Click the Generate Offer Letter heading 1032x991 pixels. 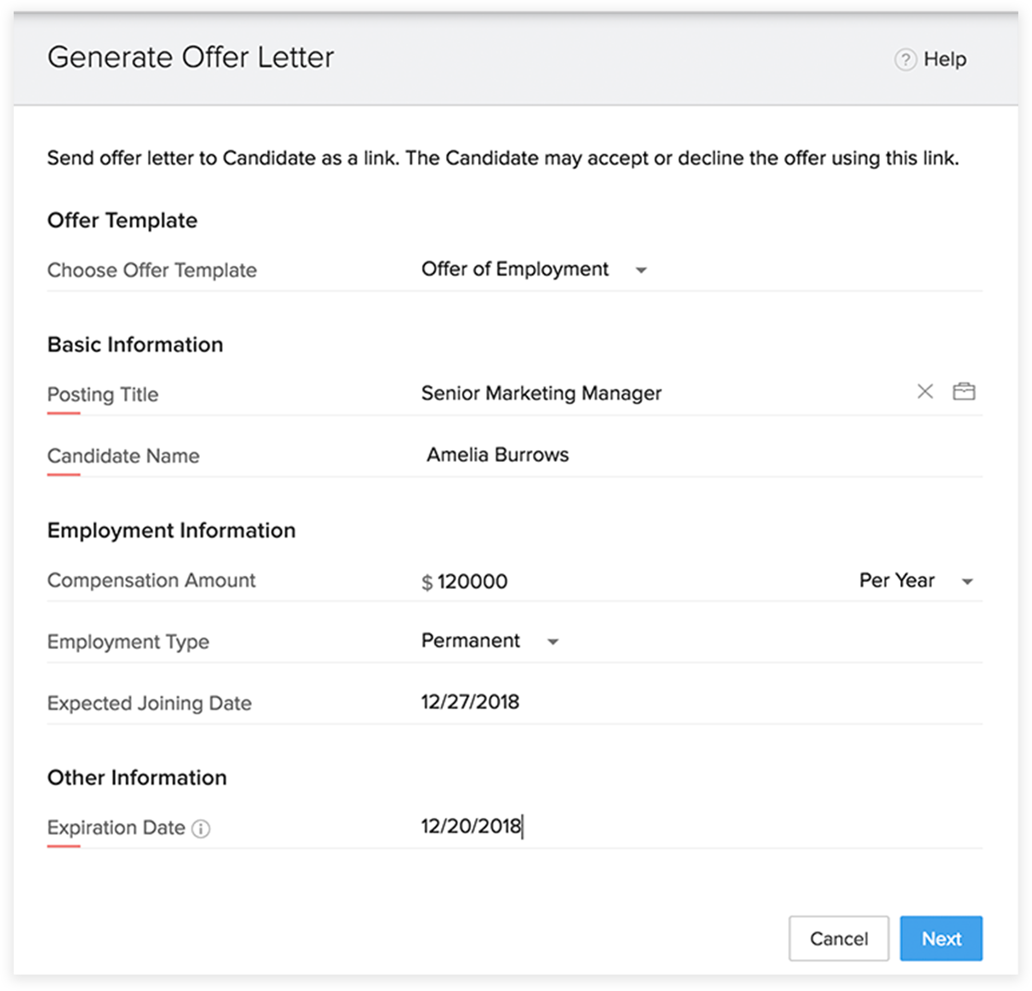[190, 57]
